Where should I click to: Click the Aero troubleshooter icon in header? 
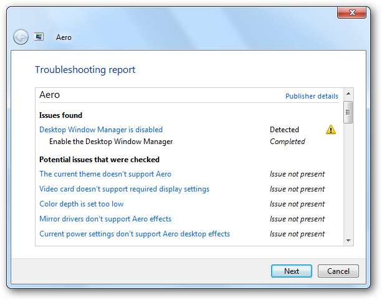[x=39, y=37]
